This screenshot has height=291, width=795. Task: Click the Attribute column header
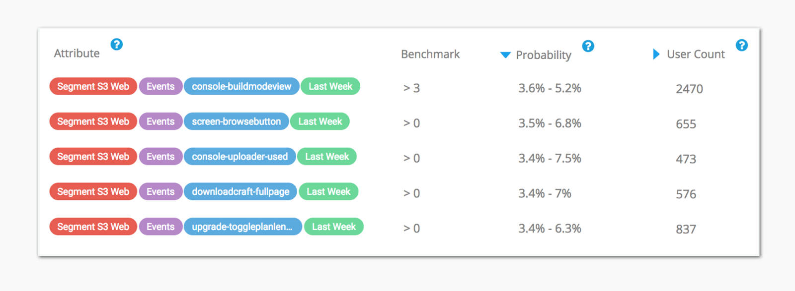tap(77, 53)
